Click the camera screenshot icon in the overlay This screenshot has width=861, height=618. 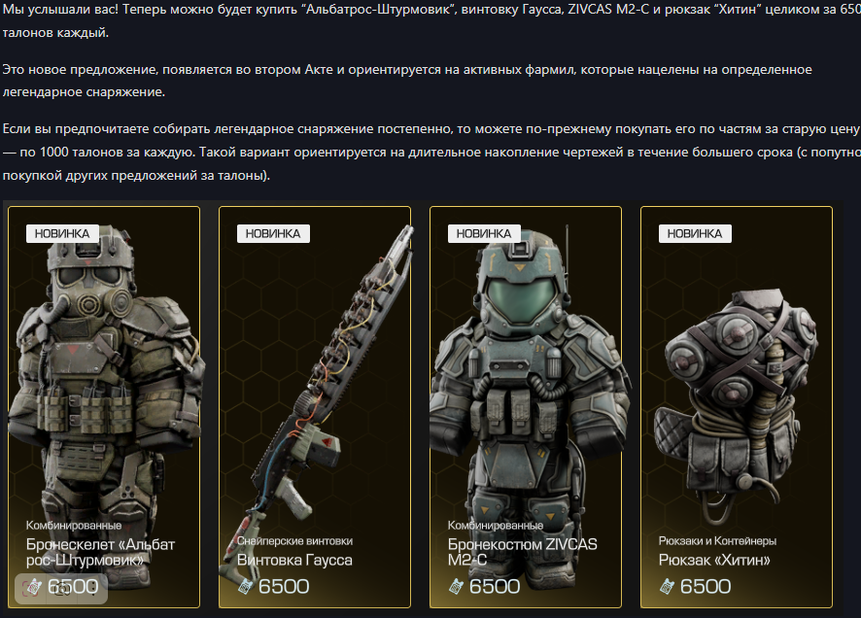pos(62,589)
